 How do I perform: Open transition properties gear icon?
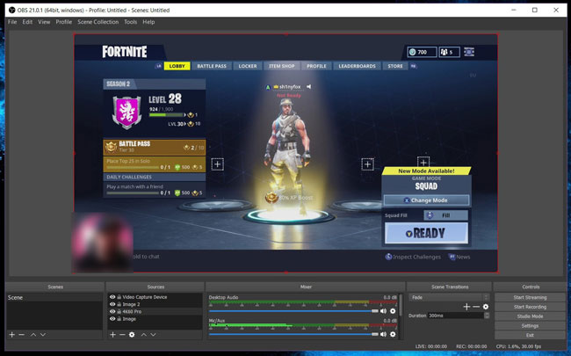(486, 307)
